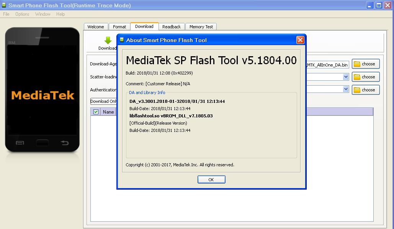The image size is (394, 229).
Task: Open the Options menu
Action: (22, 14)
